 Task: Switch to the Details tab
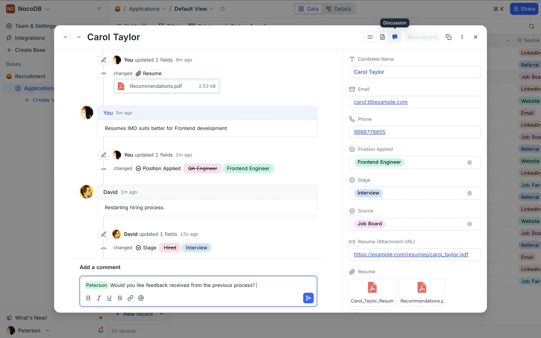(x=338, y=9)
